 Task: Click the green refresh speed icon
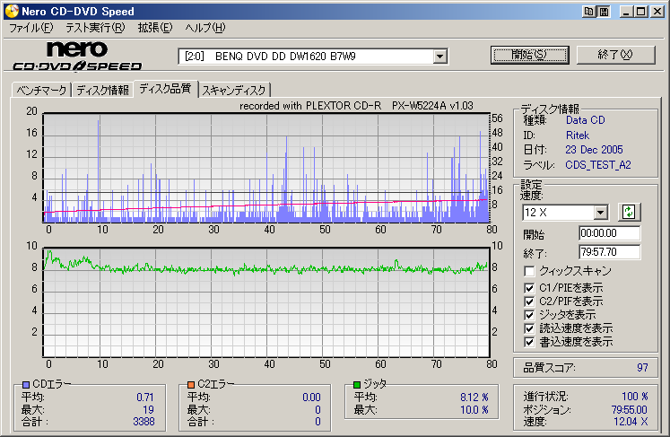point(630,212)
